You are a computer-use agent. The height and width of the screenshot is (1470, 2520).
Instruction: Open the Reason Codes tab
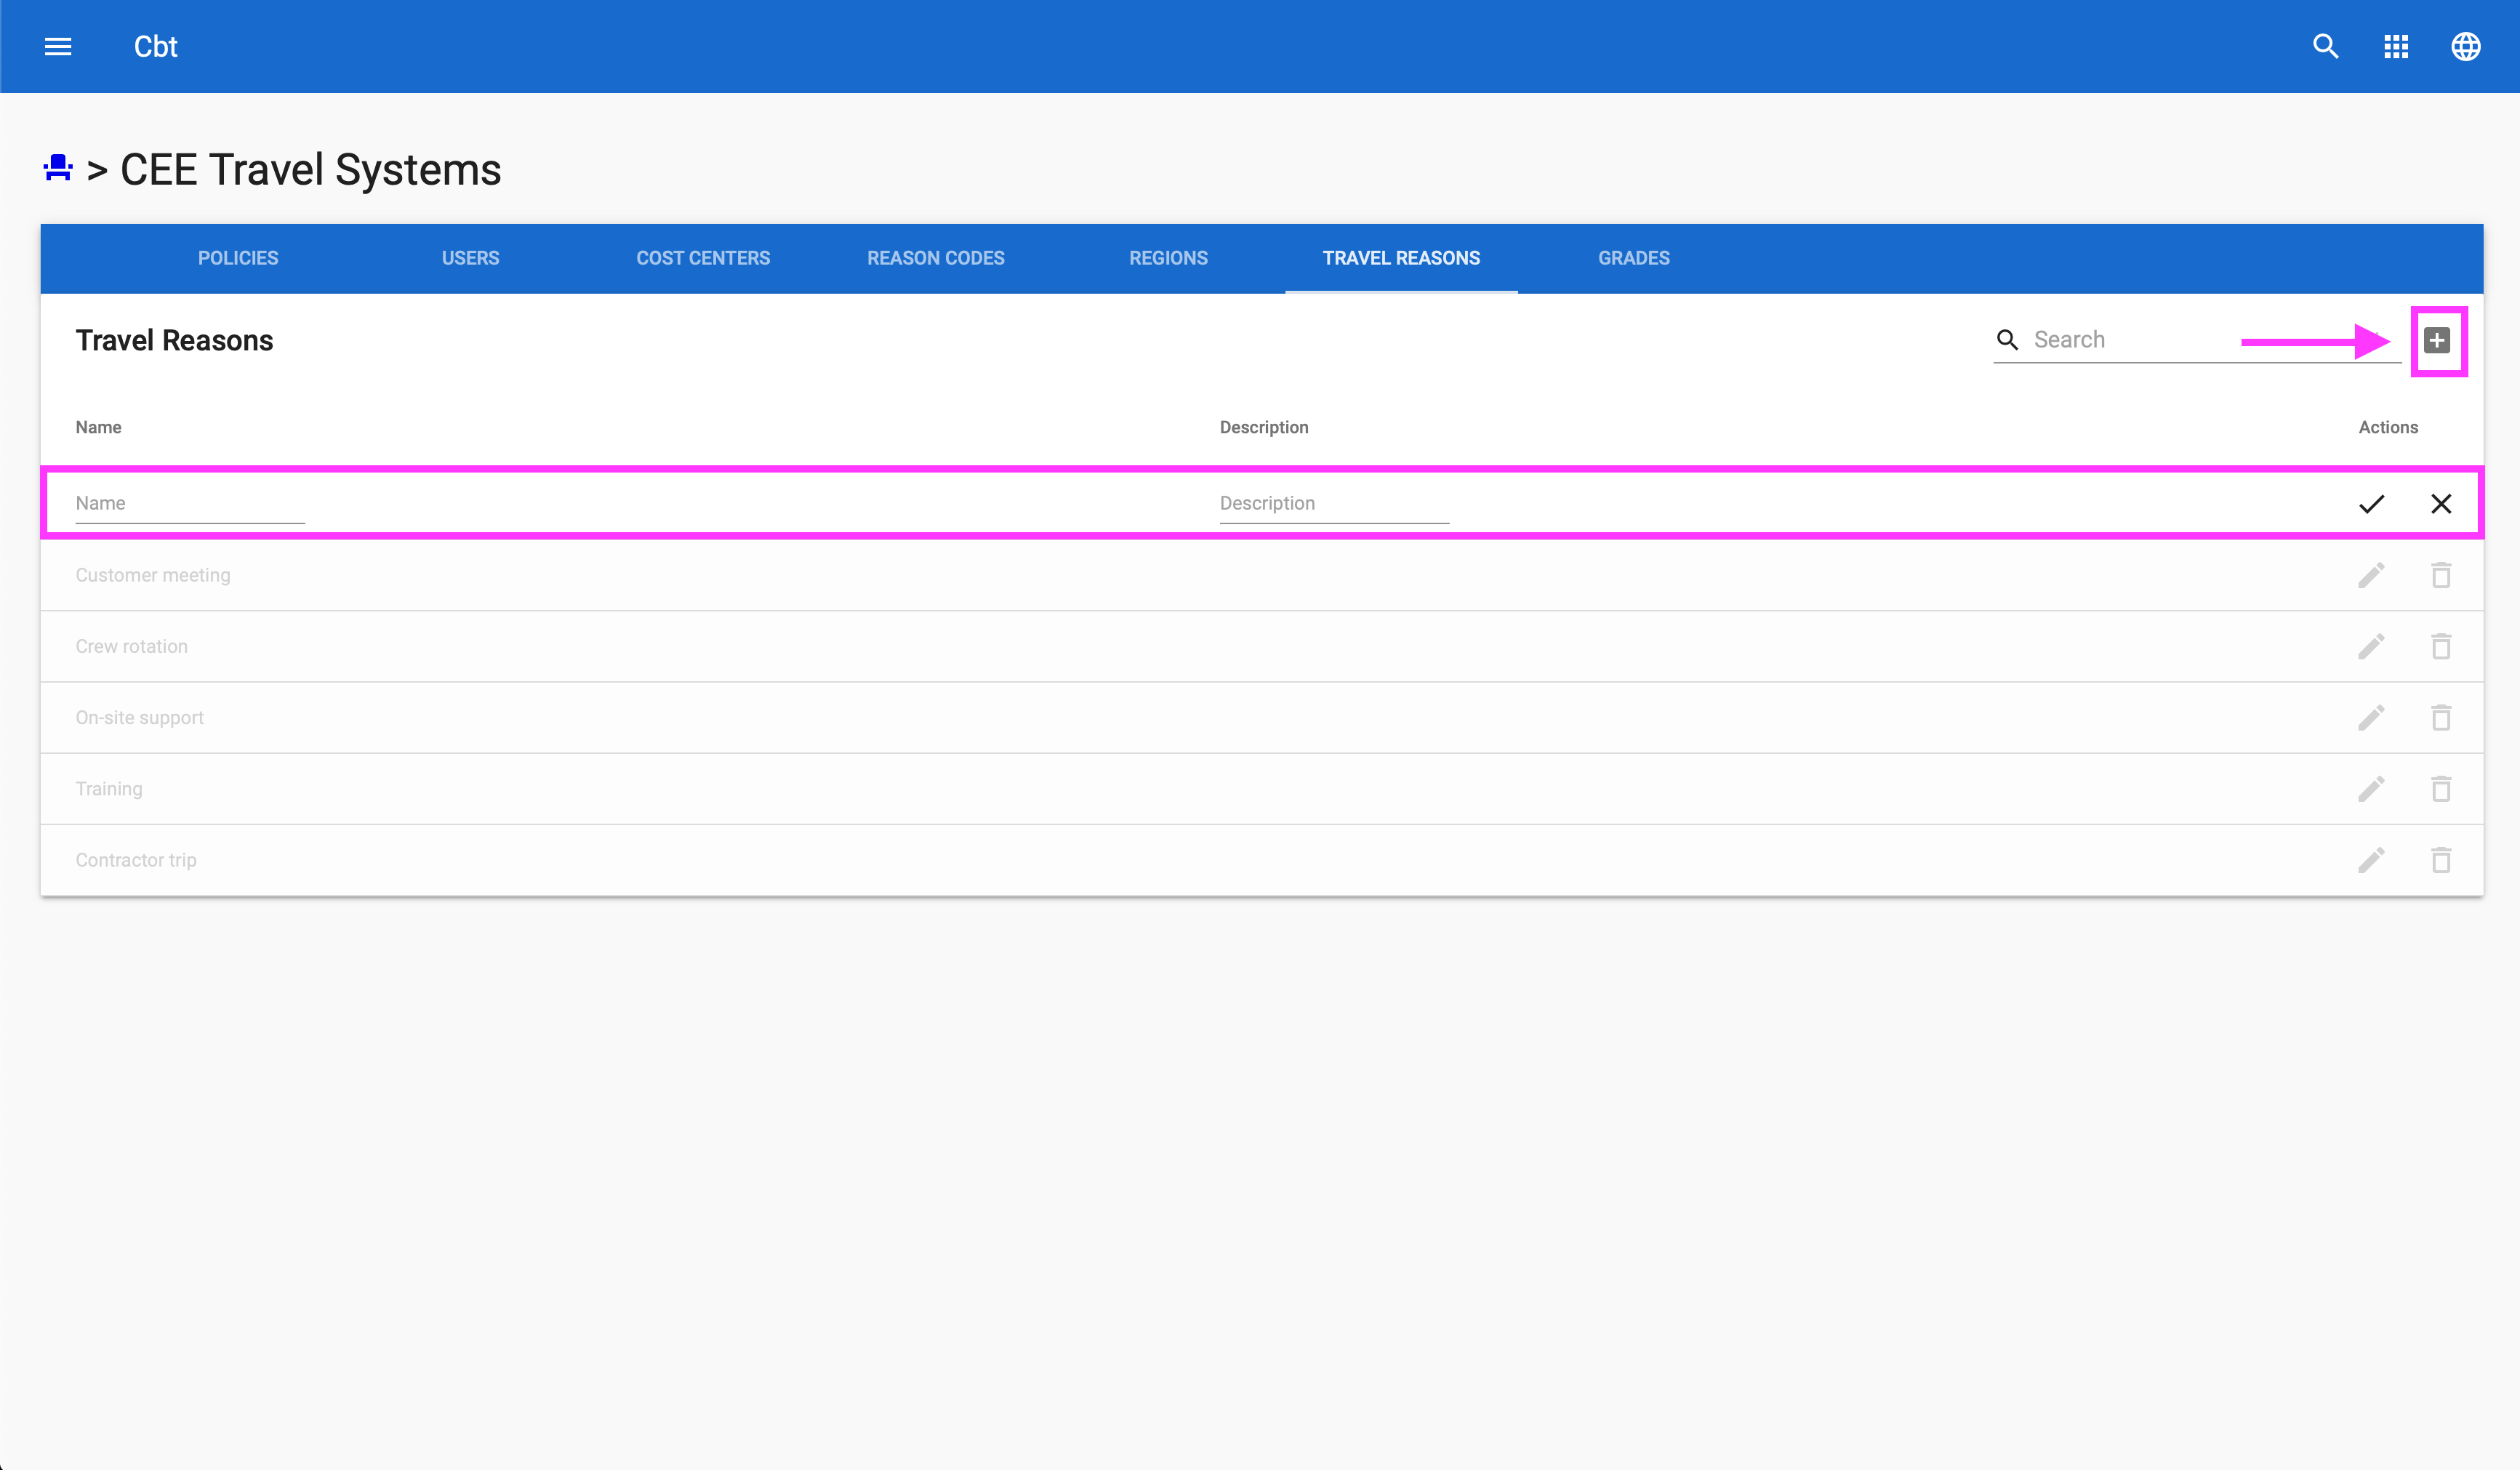(x=936, y=258)
